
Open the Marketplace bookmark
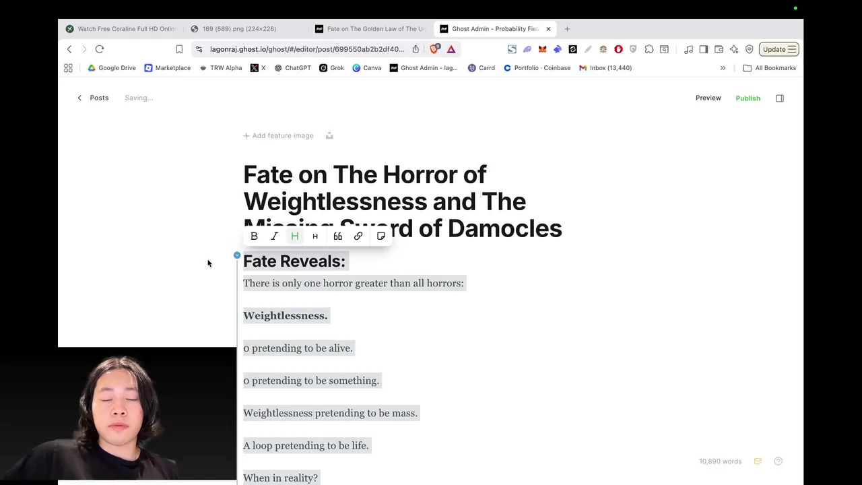(168, 68)
